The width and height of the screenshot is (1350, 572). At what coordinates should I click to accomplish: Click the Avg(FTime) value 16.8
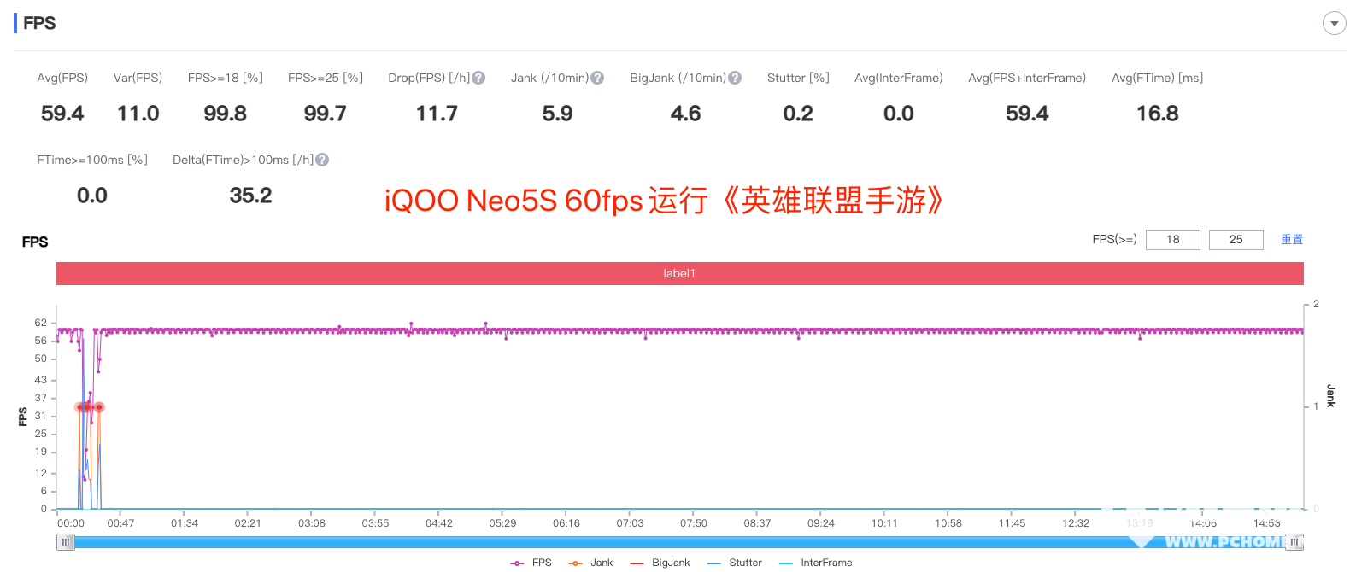pos(1158,114)
